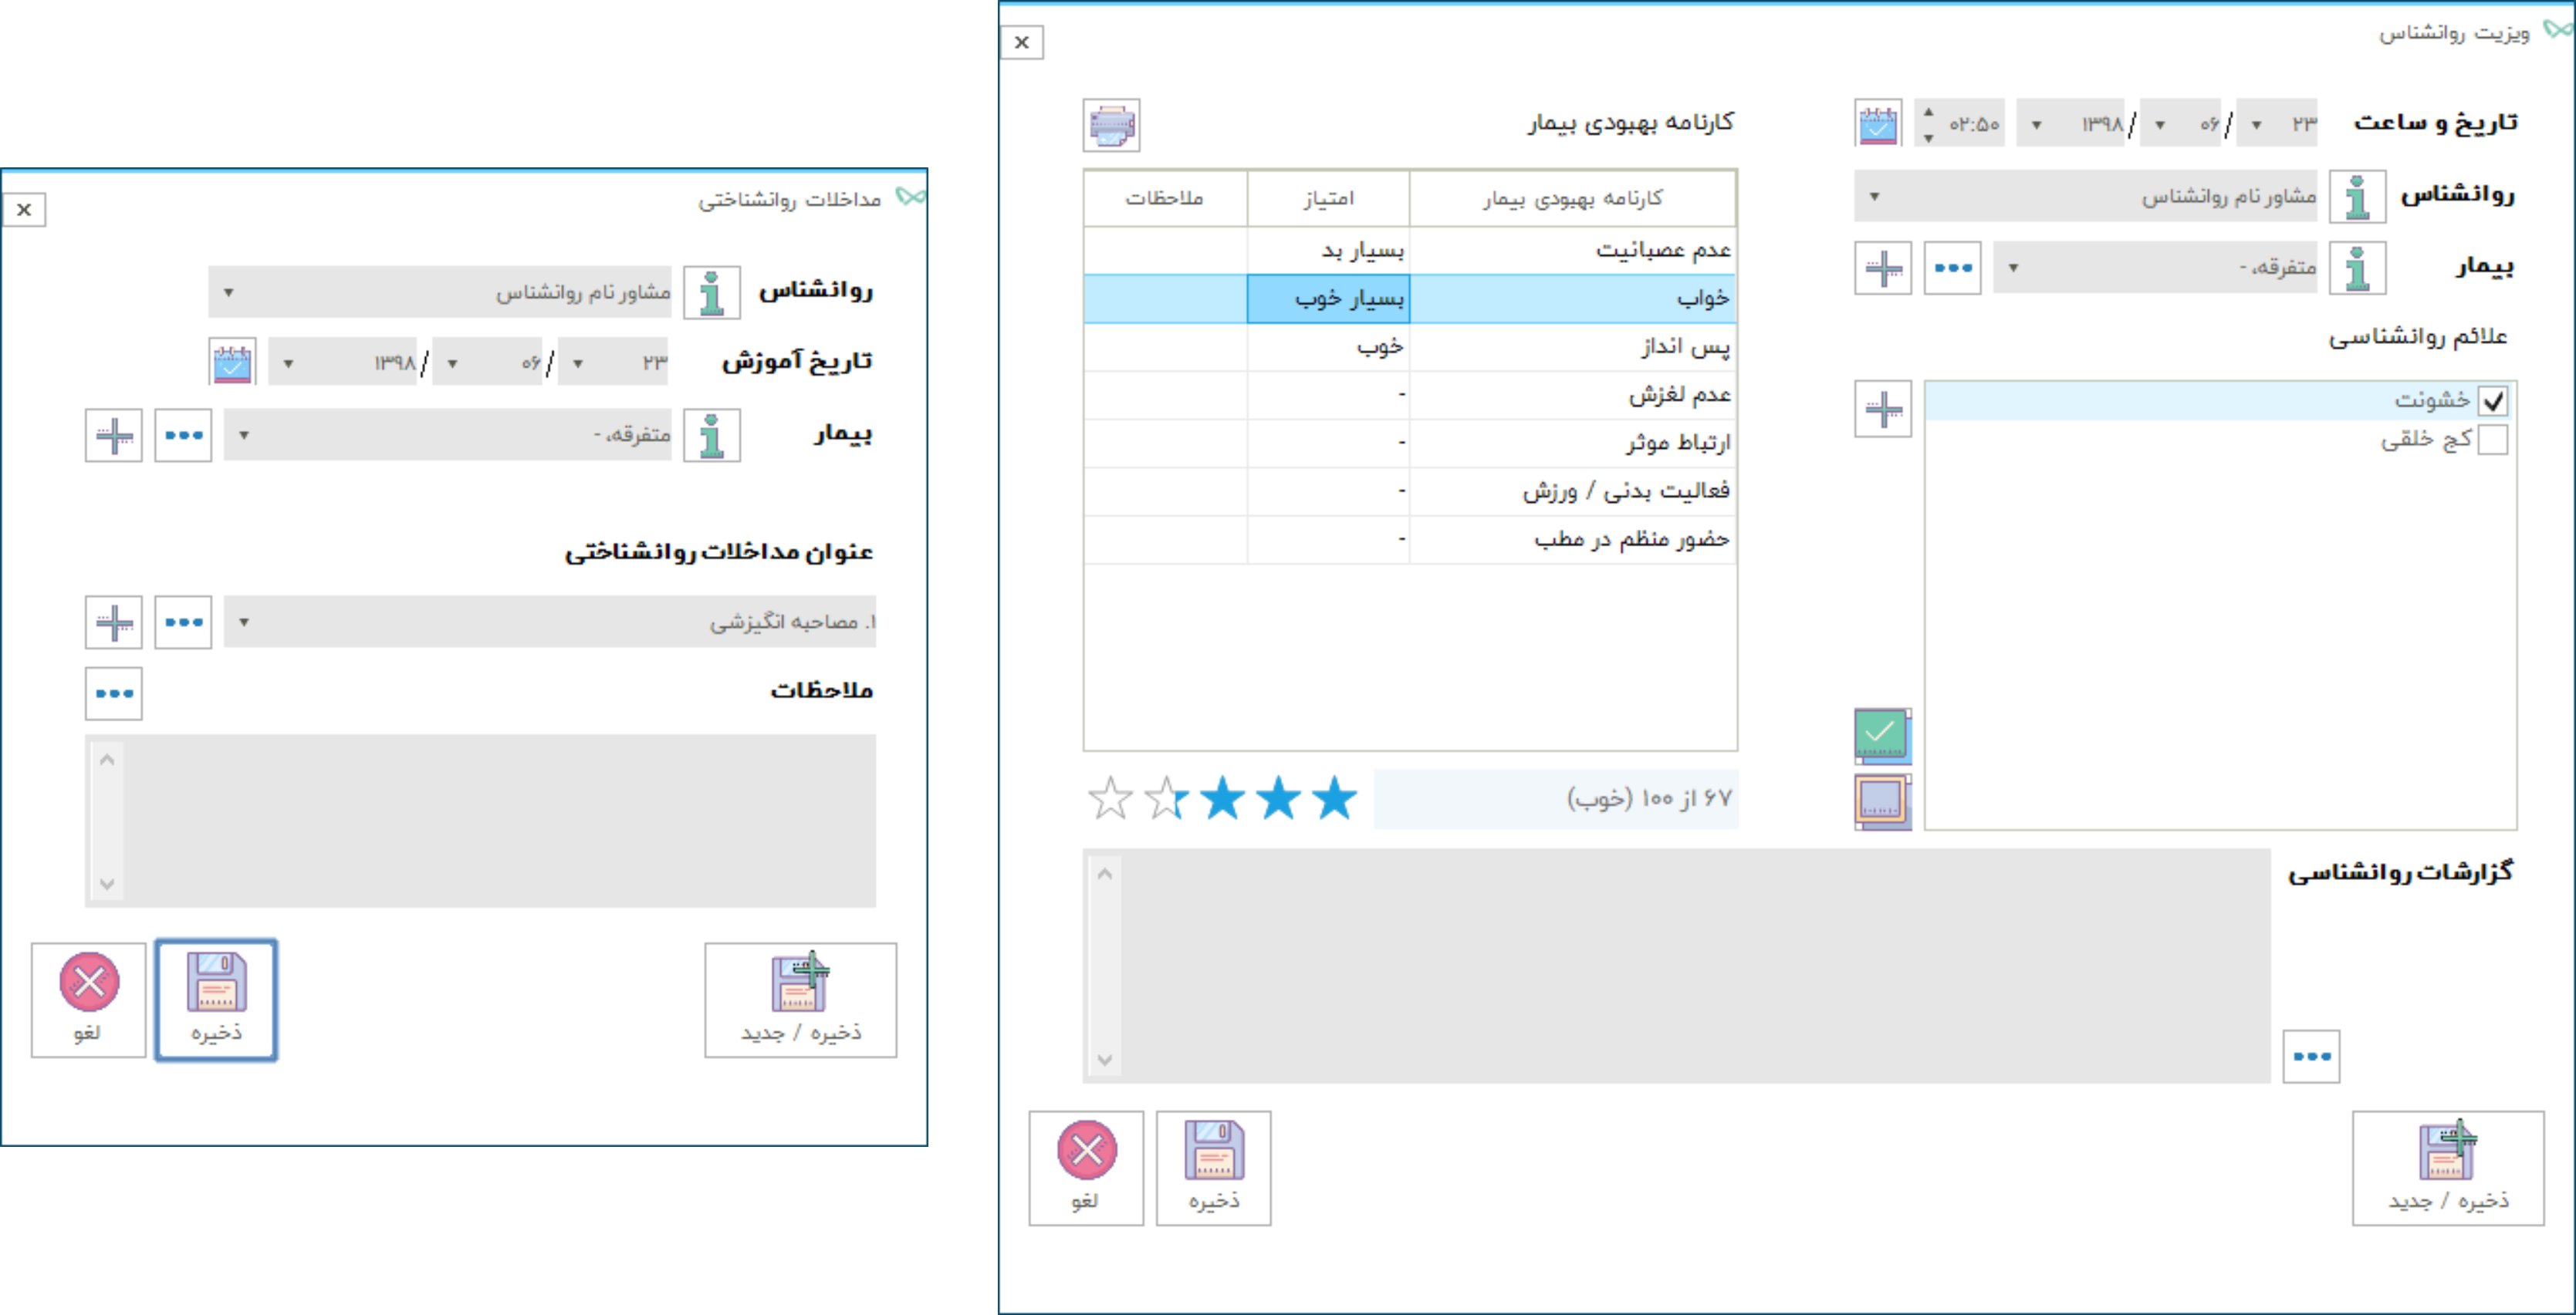2576x1315 pixels.
Task: Open the year dropdown of the training date
Action: click(x=343, y=362)
